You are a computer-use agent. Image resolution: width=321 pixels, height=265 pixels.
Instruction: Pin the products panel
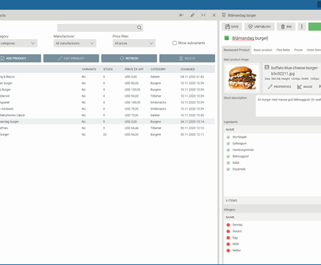pos(192,15)
